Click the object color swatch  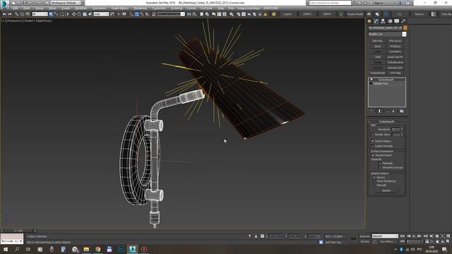click(405, 28)
